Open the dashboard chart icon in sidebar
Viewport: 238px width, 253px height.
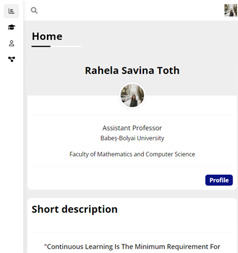click(12, 11)
